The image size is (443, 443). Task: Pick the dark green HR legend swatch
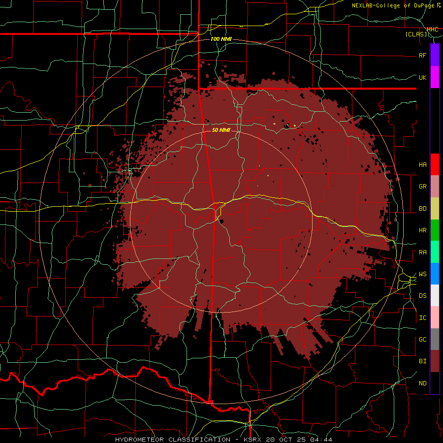[435, 230]
